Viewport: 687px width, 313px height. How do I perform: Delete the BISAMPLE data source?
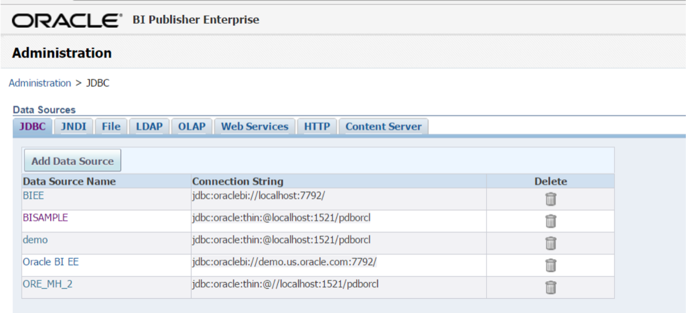[551, 221]
